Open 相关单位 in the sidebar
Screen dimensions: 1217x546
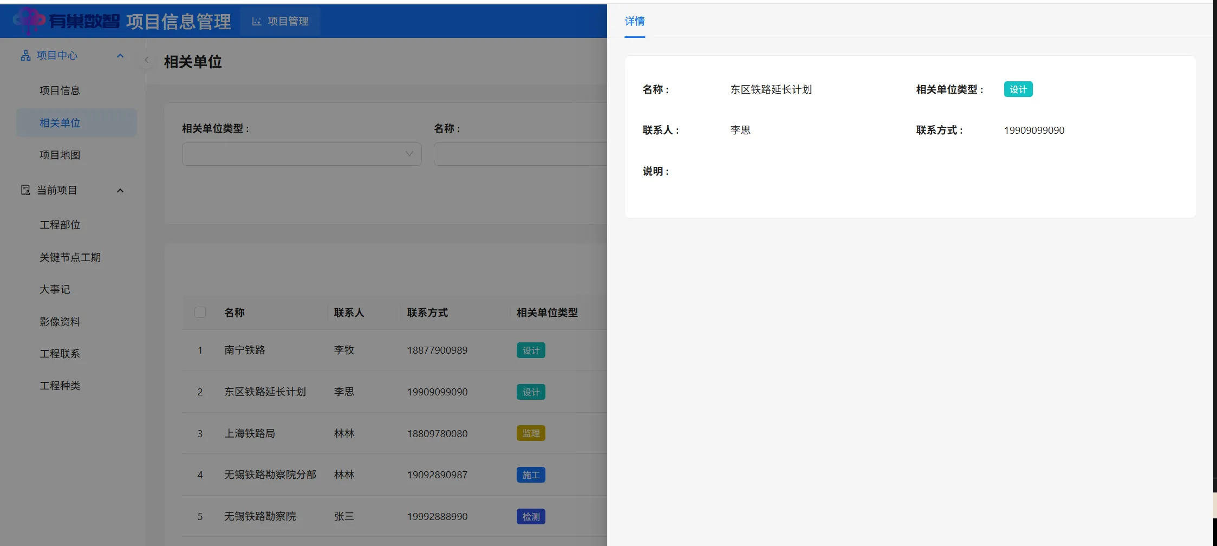[x=76, y=123]
